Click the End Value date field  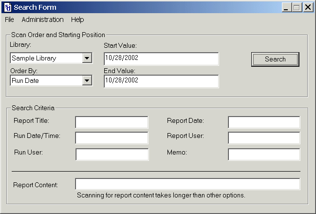click(x=161, y=81)
